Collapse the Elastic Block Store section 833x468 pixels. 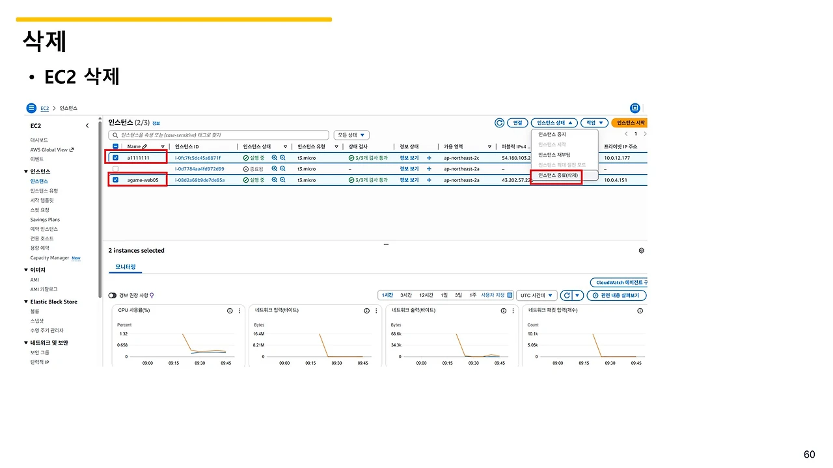tap(26, 302)
